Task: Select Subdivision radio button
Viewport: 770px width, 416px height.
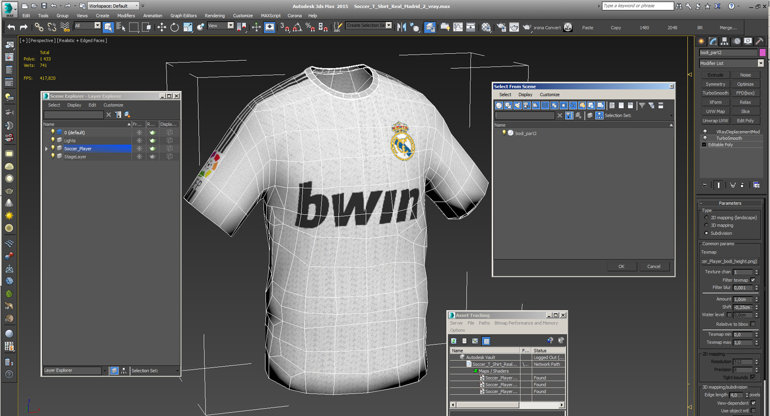Action: click(706, 233)
